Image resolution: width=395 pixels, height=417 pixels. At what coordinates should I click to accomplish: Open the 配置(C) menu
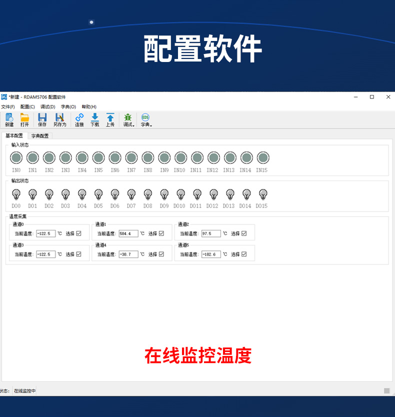(28, 106)
